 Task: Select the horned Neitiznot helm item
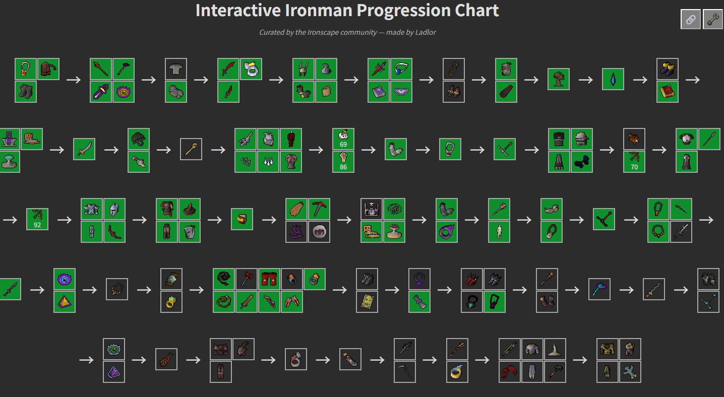(304, 69)
